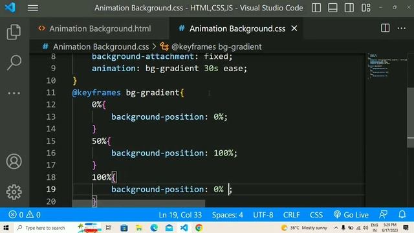The height and width of the screenshot is (233, 414).
Task: Click VS Code icon in taskbar
Action: (184, 228)
